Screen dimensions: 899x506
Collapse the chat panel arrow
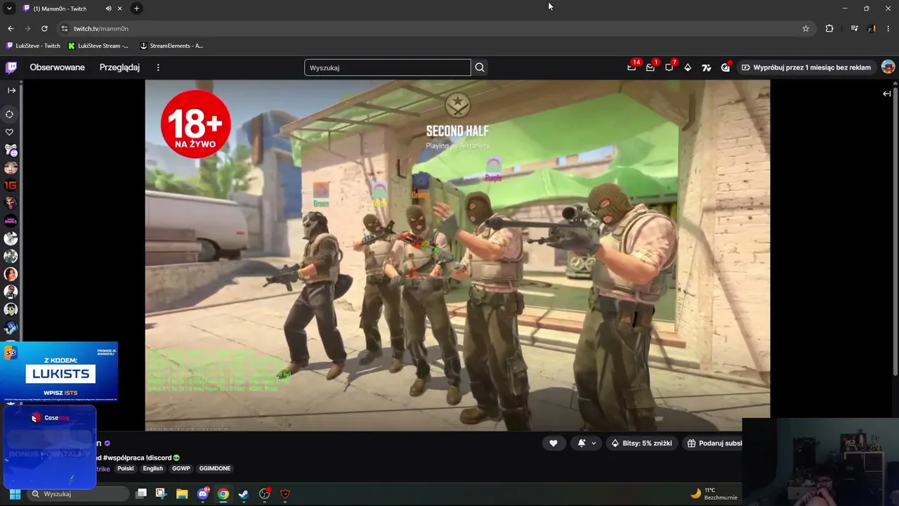(887, 93)
